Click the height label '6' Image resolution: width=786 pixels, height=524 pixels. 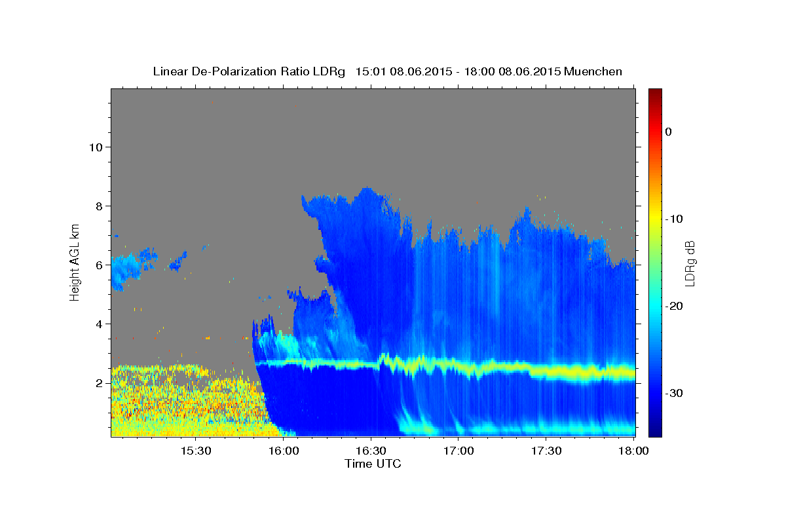coord(100,265)
